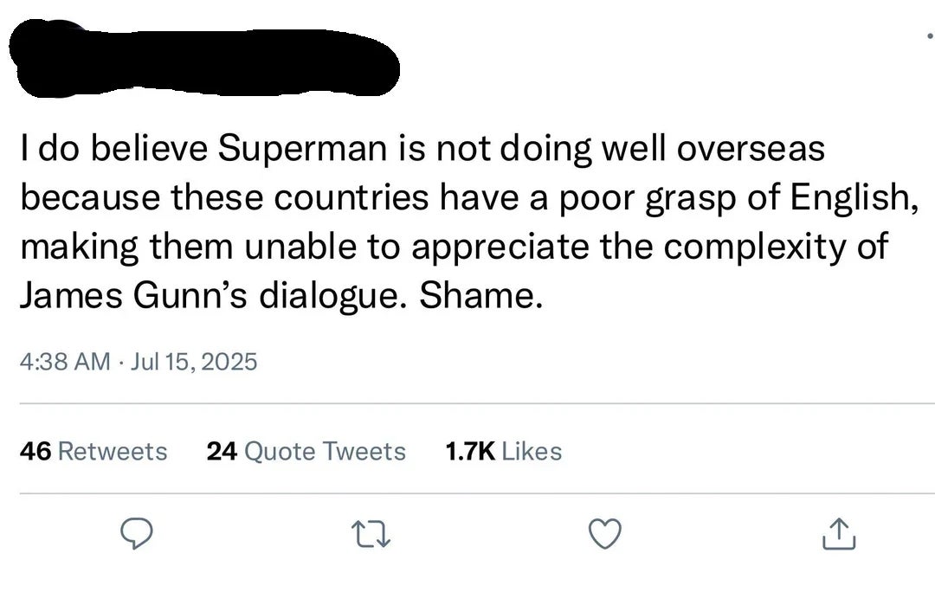935x592 pixels.
Task: View the 46 Retweets list
Action: 93,451
